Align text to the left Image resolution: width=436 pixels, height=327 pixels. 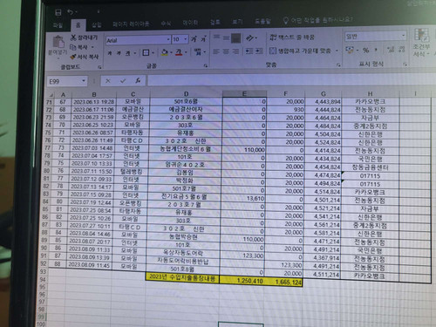[x=216, y=51]
